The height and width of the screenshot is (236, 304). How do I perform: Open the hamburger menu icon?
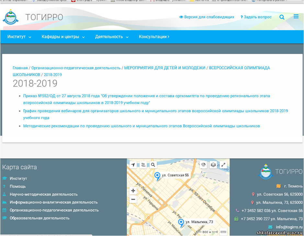296,17
